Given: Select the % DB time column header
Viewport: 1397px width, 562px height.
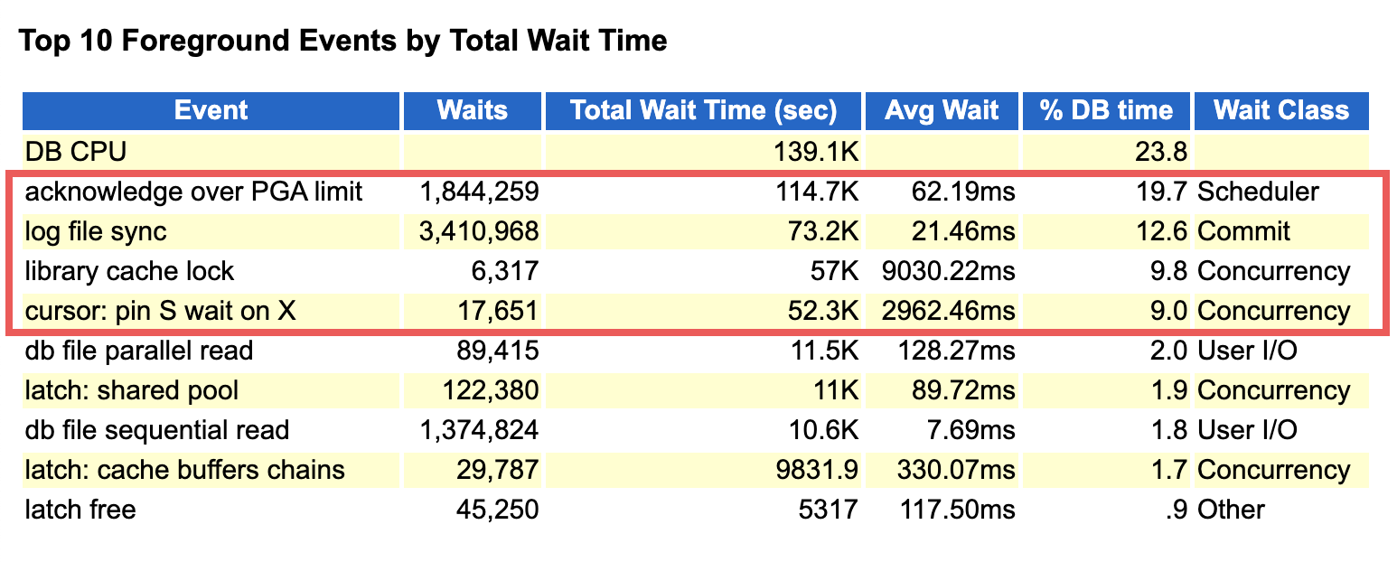Looking at the screenshot, I should click(1106, 111).
